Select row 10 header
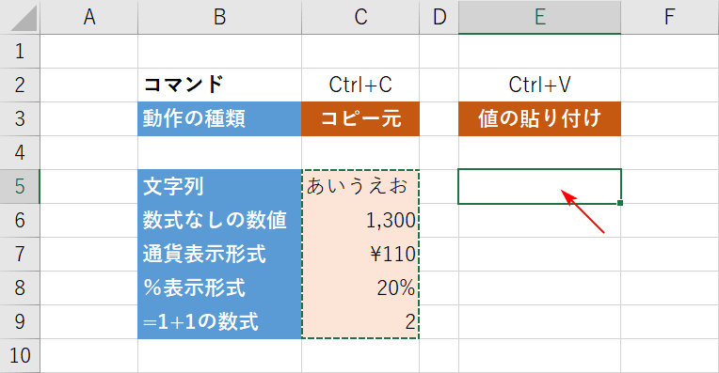 click(x=20, y=356)
